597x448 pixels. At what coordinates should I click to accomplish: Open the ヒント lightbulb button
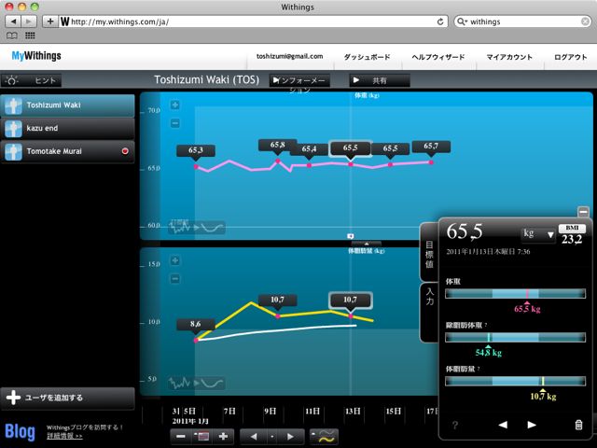pyautogui.click(x=31, y=80)
